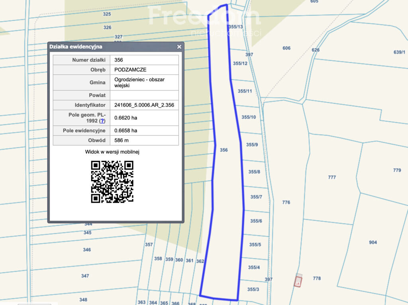
Task: Click parcel 355/10 on the map
Action: pyautogui.click(x=249, y=117)
